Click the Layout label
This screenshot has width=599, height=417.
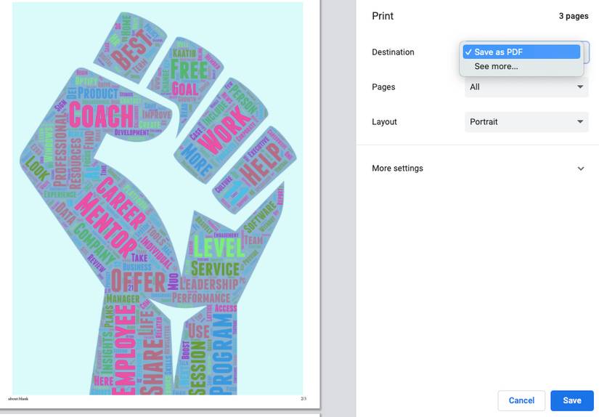tap(384, 122)
